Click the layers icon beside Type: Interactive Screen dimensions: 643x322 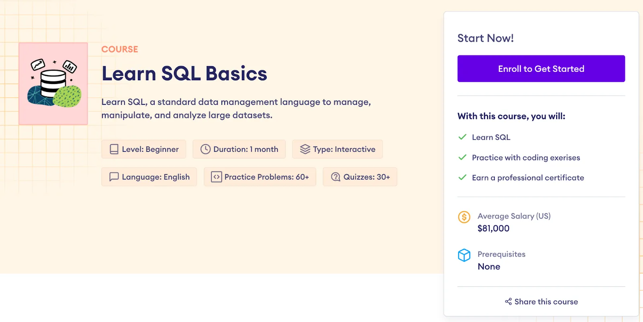click(305, 149)
